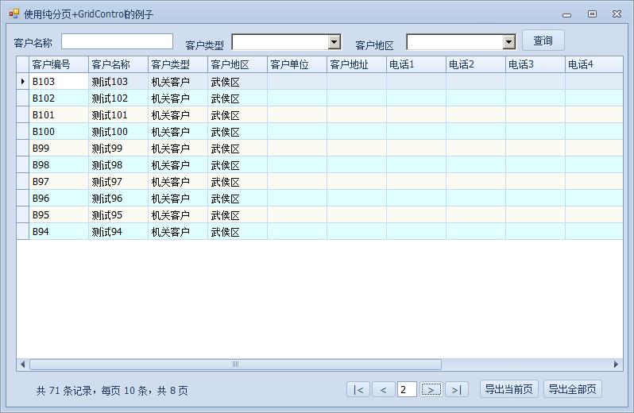Image resolution: width=634 pixels, height=413 pixels.
Task: Select cell B101 in the grid
Action: click(59, 115)
